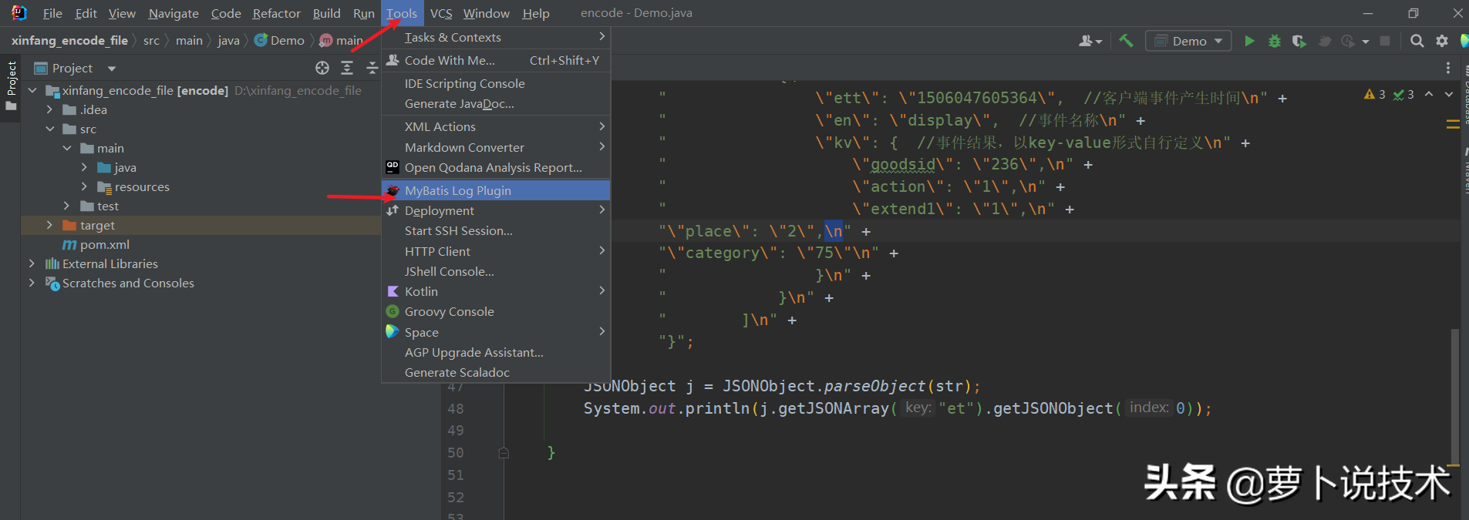Viewport: 1469px width, 520px height.
Task: Open the Refactor menu
Action: (276, 13)
